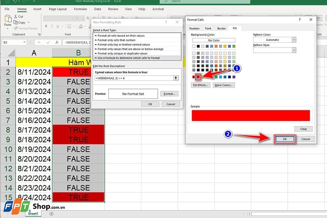Pick the black theme color swatch
The height and width of the screenshot is (218, 327).
click(x=198, y=46)
